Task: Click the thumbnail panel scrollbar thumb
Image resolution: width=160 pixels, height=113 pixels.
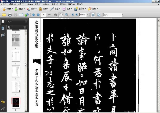Action: 26,33
